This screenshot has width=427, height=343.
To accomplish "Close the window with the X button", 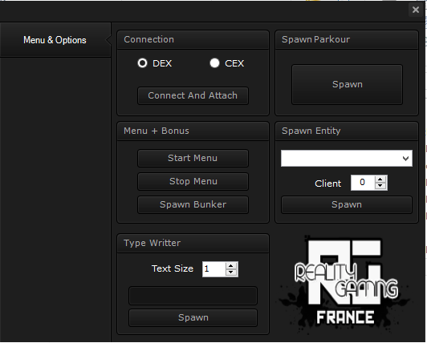I will [x=416, y=10].
